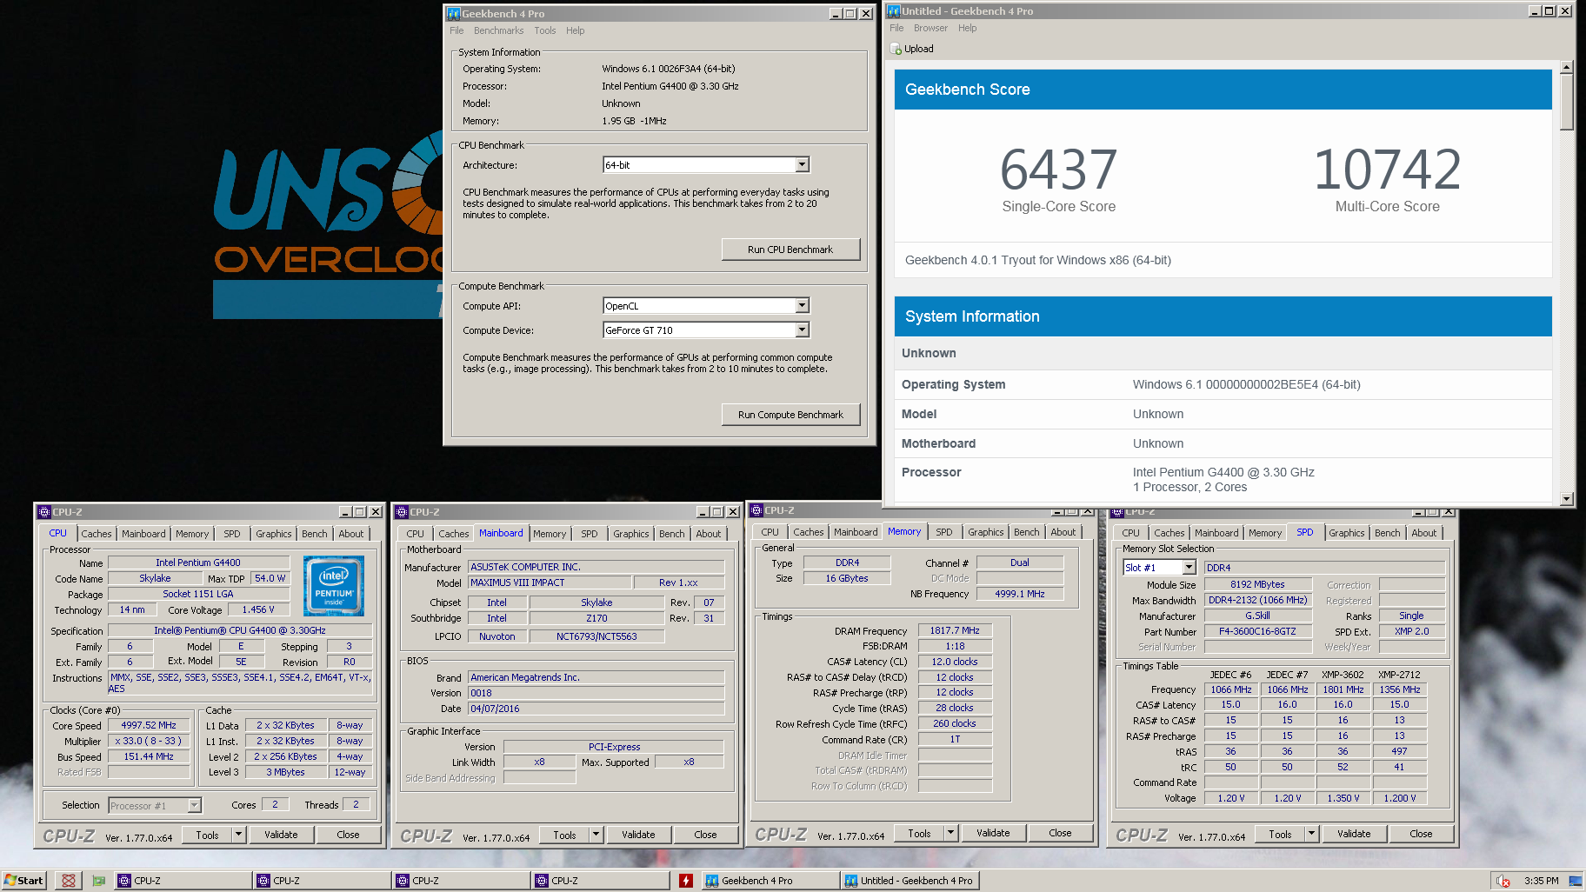Viewport: 1586px width, 892px height.
Task: Click the NB Frequency 4999.1 MHz value
Action: (x=1020, y=594)
